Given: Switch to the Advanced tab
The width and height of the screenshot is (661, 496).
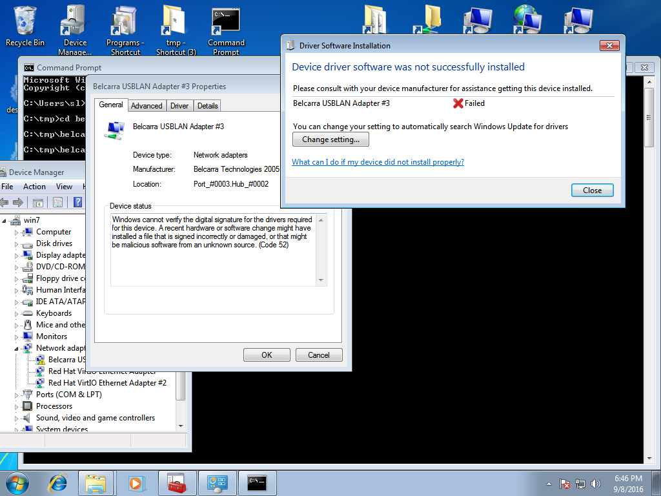Looking at the screenshot, I should pos(147,106).
